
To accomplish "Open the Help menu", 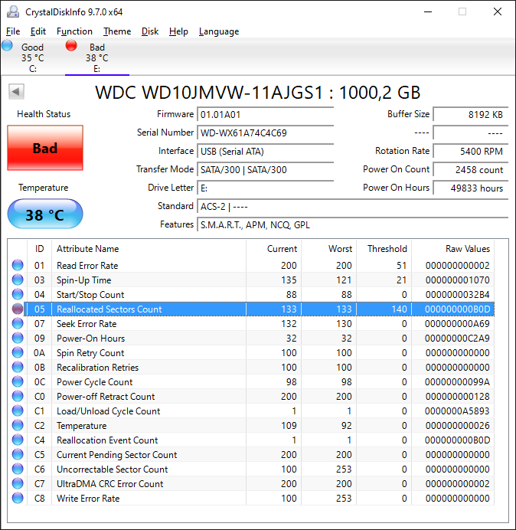I will [178, 31].
